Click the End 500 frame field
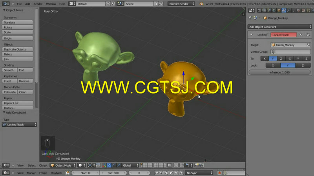Screen dimensions: 314x176 (x=113, y=173)
